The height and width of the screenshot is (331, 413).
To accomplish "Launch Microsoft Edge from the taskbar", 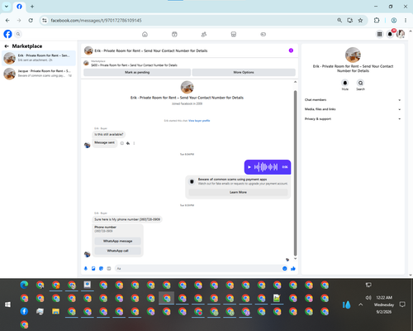I will pyautogui.click(x=24, y=285).
